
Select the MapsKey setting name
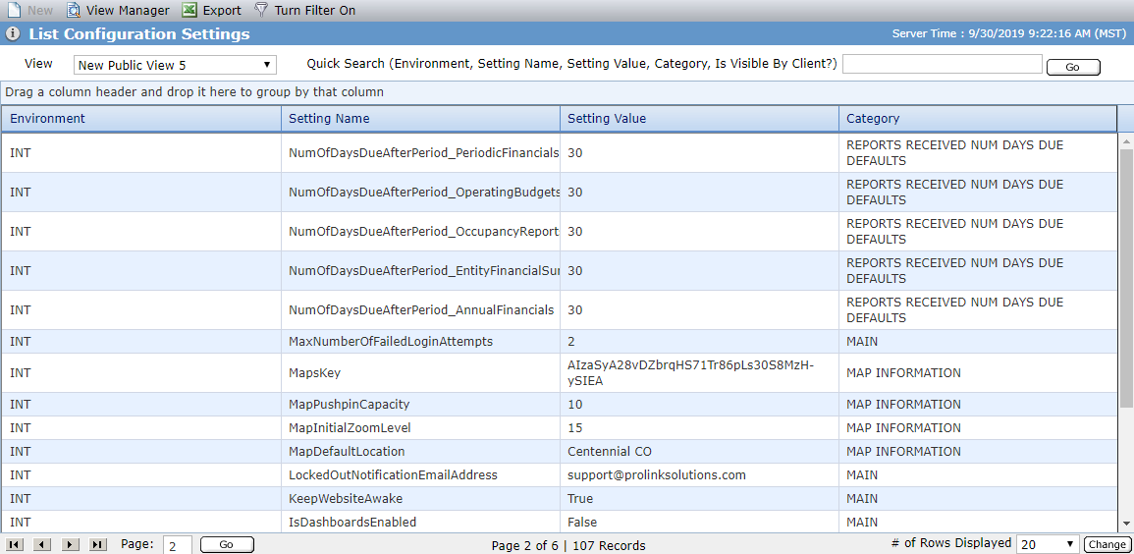[314, 373]
